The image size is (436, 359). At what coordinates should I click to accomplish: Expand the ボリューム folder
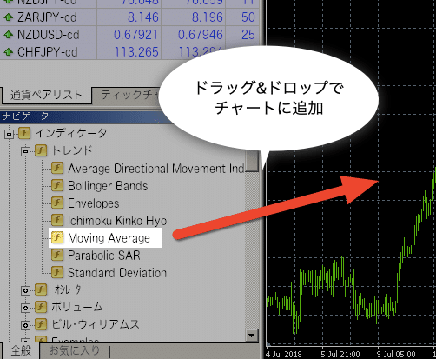click(x=26, y=308)
